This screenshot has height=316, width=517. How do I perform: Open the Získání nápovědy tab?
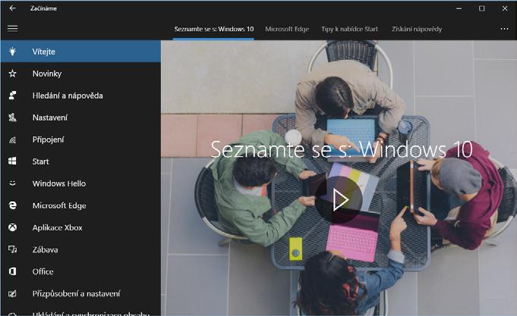417,30
